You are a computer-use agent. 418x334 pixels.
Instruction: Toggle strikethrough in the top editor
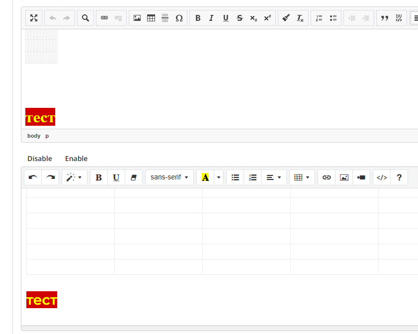click(x=240, y=18)
